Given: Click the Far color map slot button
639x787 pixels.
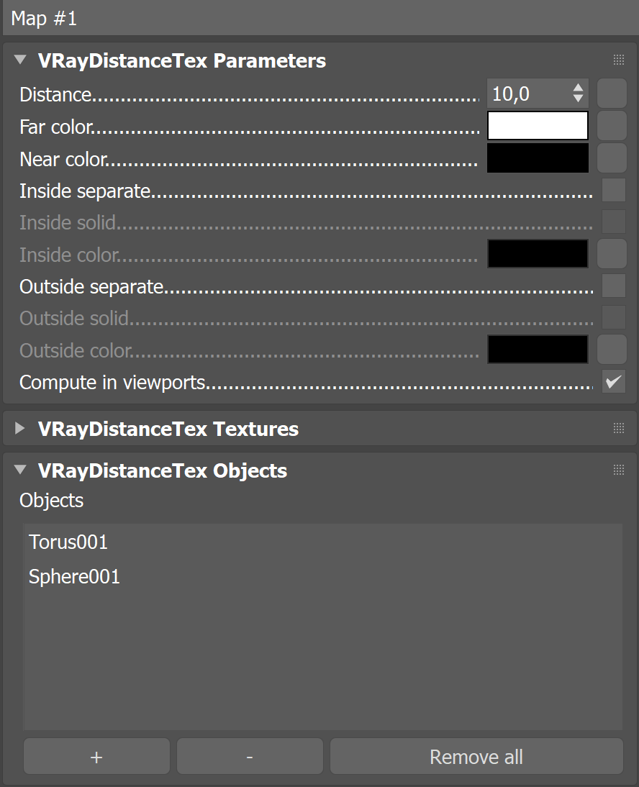Looking at the screenshot, I should pyautogui.click(x=612, y=125).
